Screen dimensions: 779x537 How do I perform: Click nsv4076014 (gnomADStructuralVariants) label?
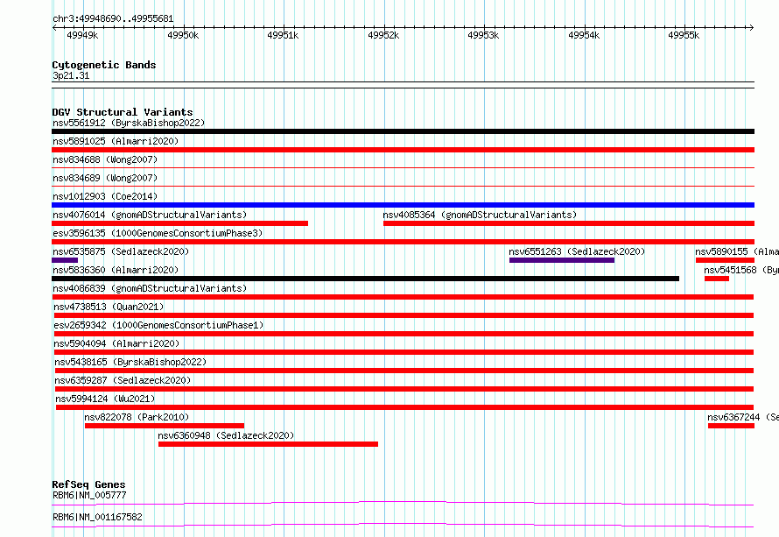150,215
